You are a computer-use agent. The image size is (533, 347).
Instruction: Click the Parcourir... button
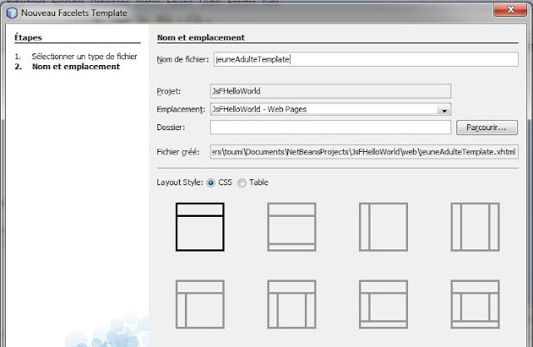[486, 128]
